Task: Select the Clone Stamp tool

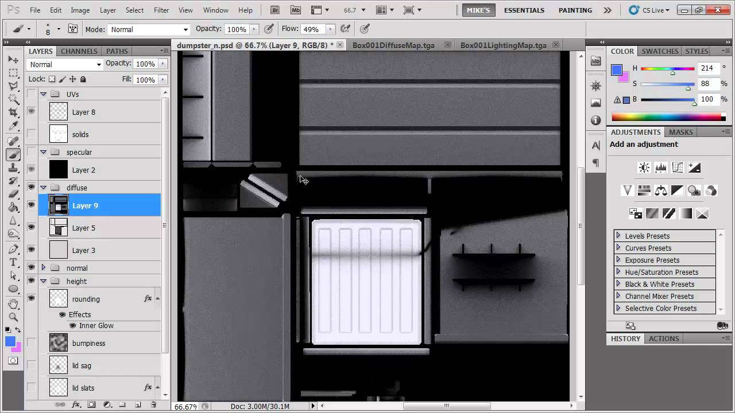Action: coord(13,167)
